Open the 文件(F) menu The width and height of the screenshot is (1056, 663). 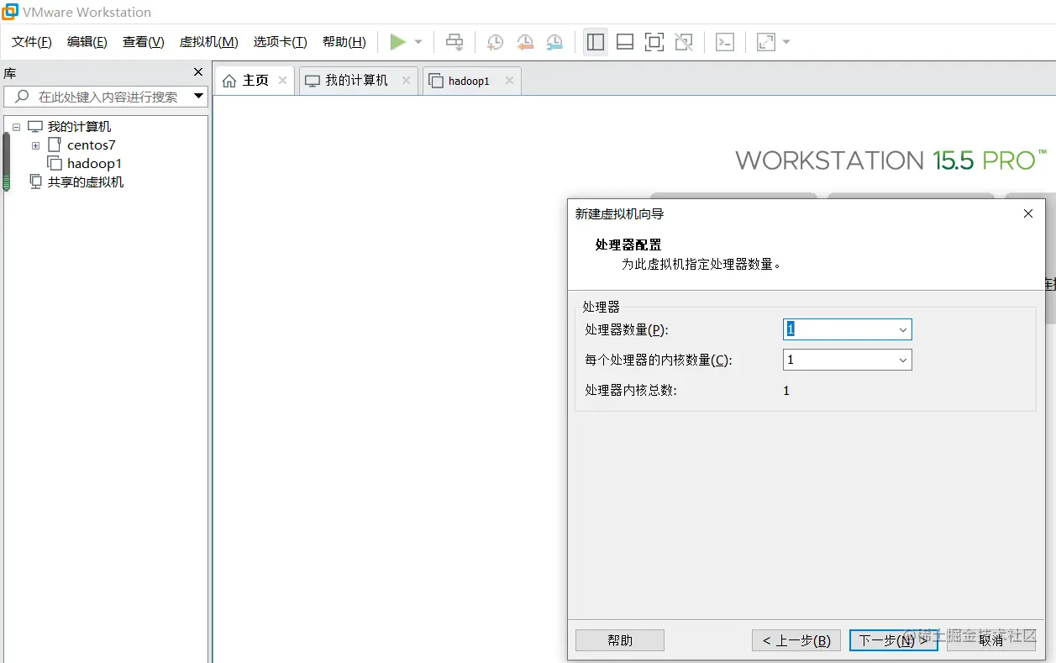(32, 42)
